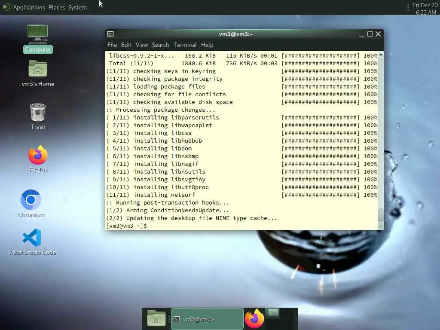Image resolution: width=440 pixels, height=330 pixels.
Task: Click the 'installing libhubbub' line
Action: [241, 141]
